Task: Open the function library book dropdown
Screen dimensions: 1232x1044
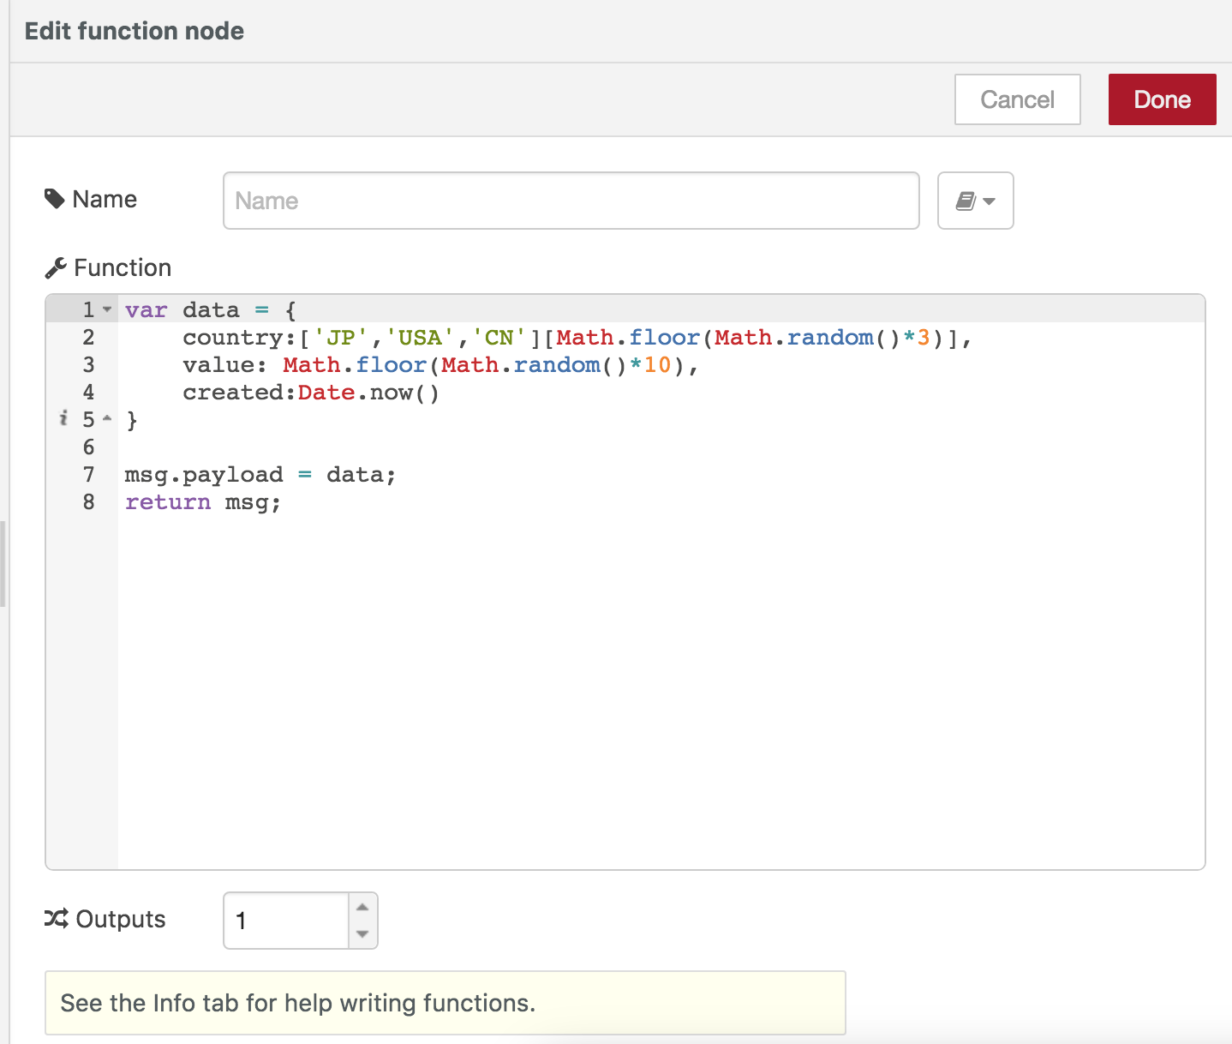Action: point(975,201)
